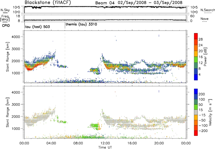Pick the red bottom segment of Velocity color bar
This screenshot has height=149, width=215.
tap(196, 133)
